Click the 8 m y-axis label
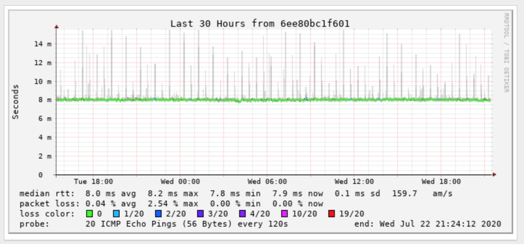The height and width of the screenshot is (244, 524). (46, 99)
